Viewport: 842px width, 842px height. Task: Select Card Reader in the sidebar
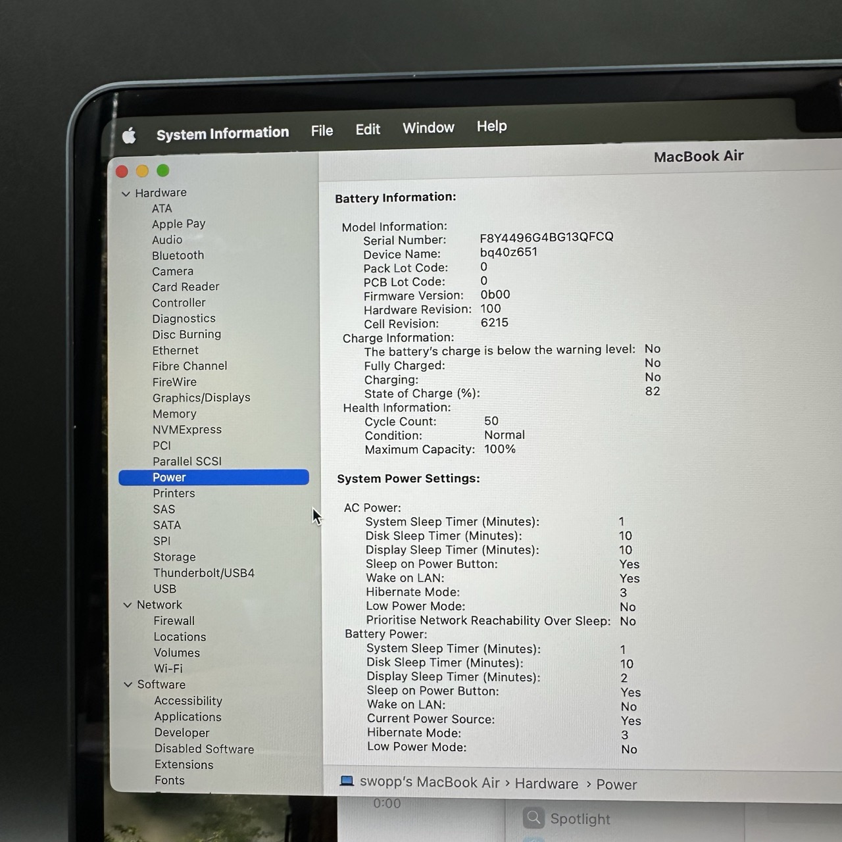[186, 287]
